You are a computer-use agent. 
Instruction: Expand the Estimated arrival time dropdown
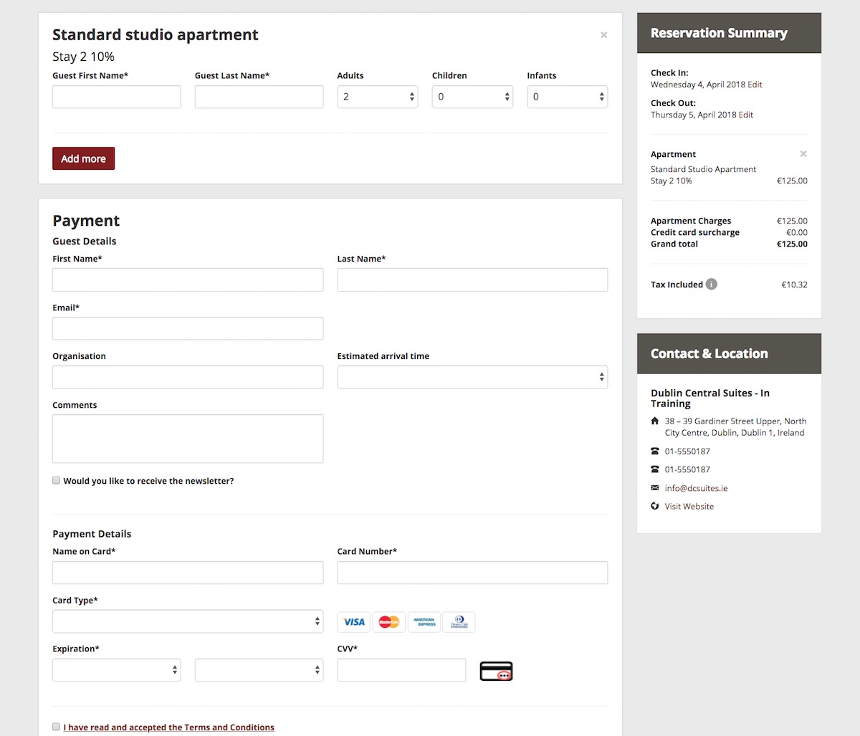click(x=472, y=377)
